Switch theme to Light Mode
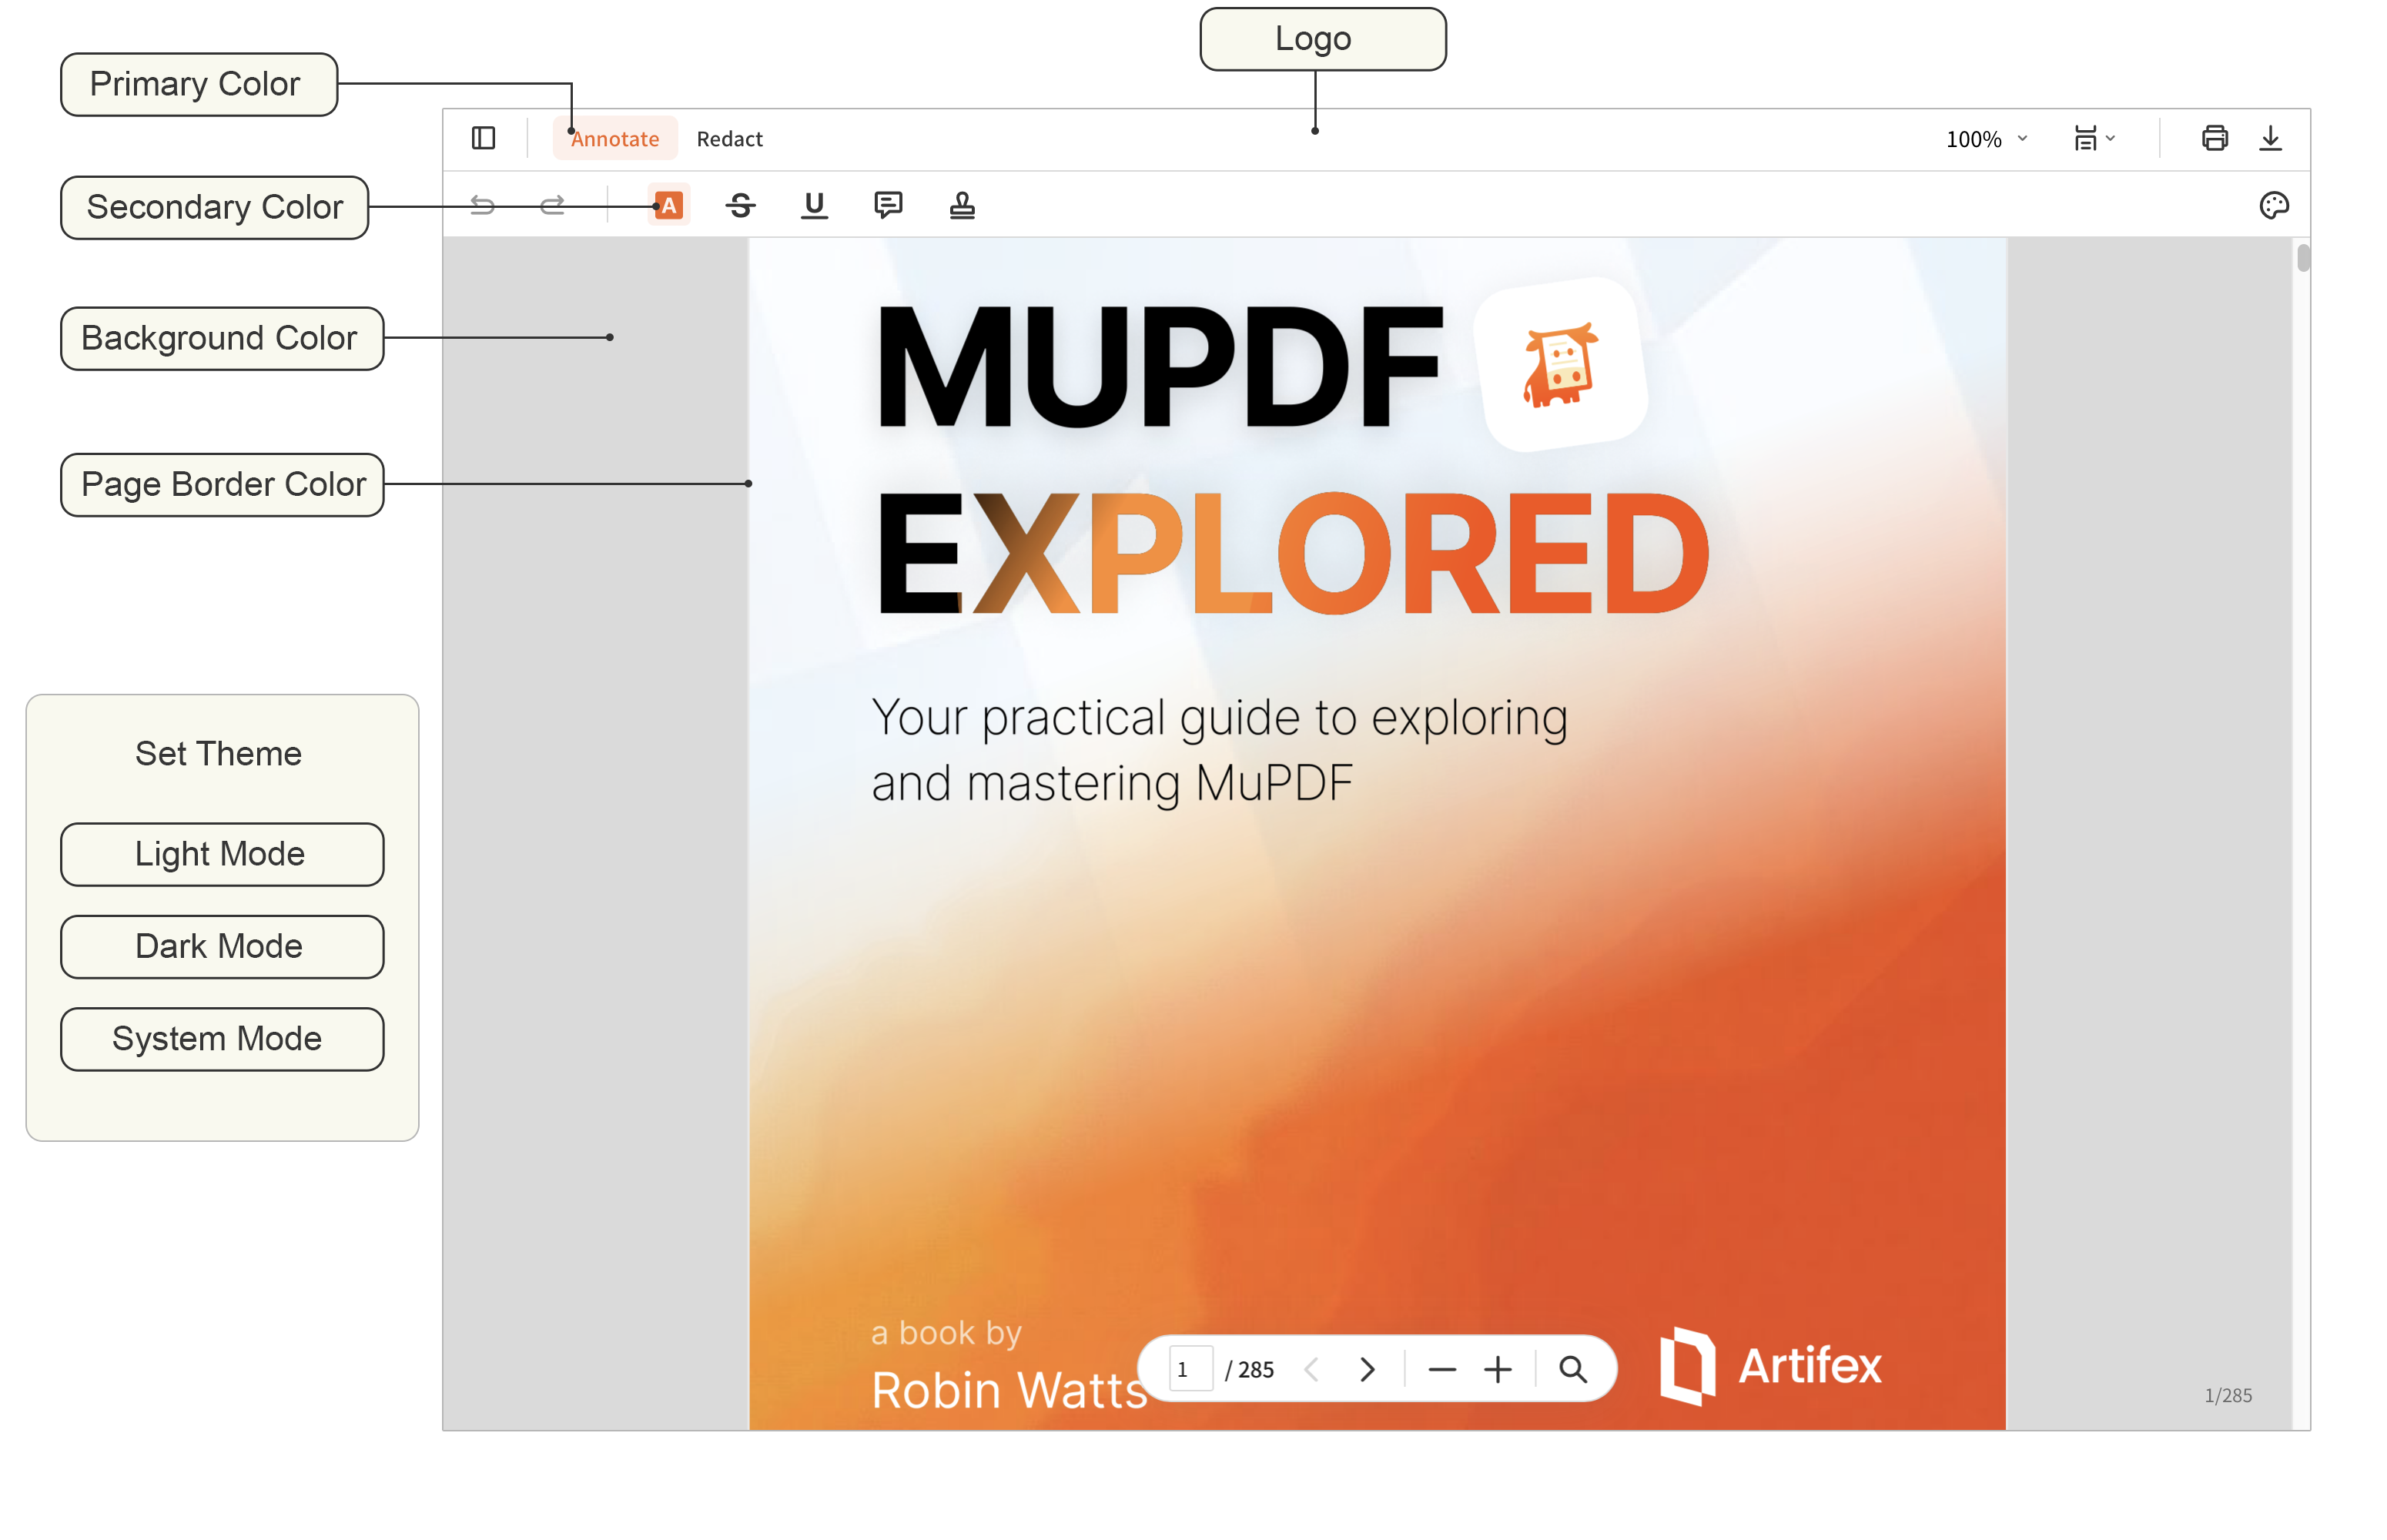The image size is (2387, 1540). (x=222, y=854)
